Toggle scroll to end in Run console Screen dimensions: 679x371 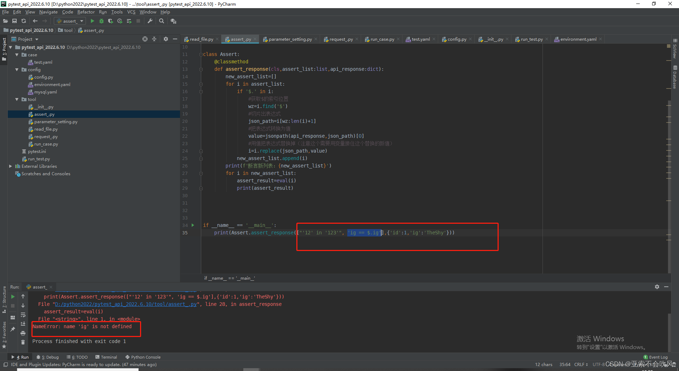23,324
